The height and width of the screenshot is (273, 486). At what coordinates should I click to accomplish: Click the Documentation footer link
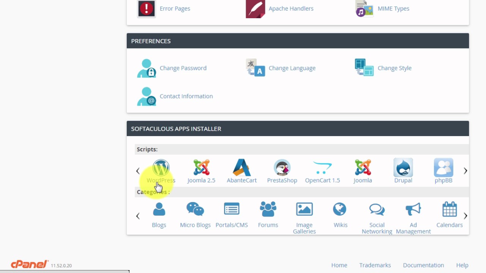(423, 265)
